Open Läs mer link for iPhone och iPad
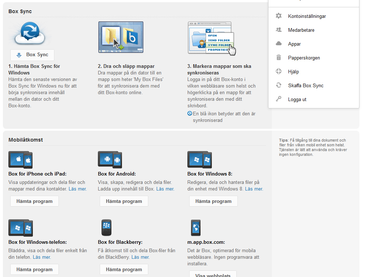The image size is (366, 277). pos(77,189)
